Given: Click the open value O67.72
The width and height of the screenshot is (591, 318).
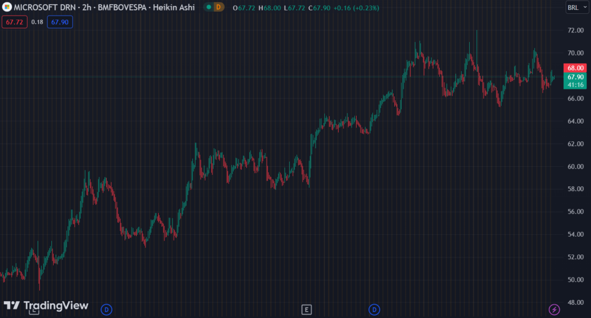Looking at the screenshot, I should tap(244, 8).
